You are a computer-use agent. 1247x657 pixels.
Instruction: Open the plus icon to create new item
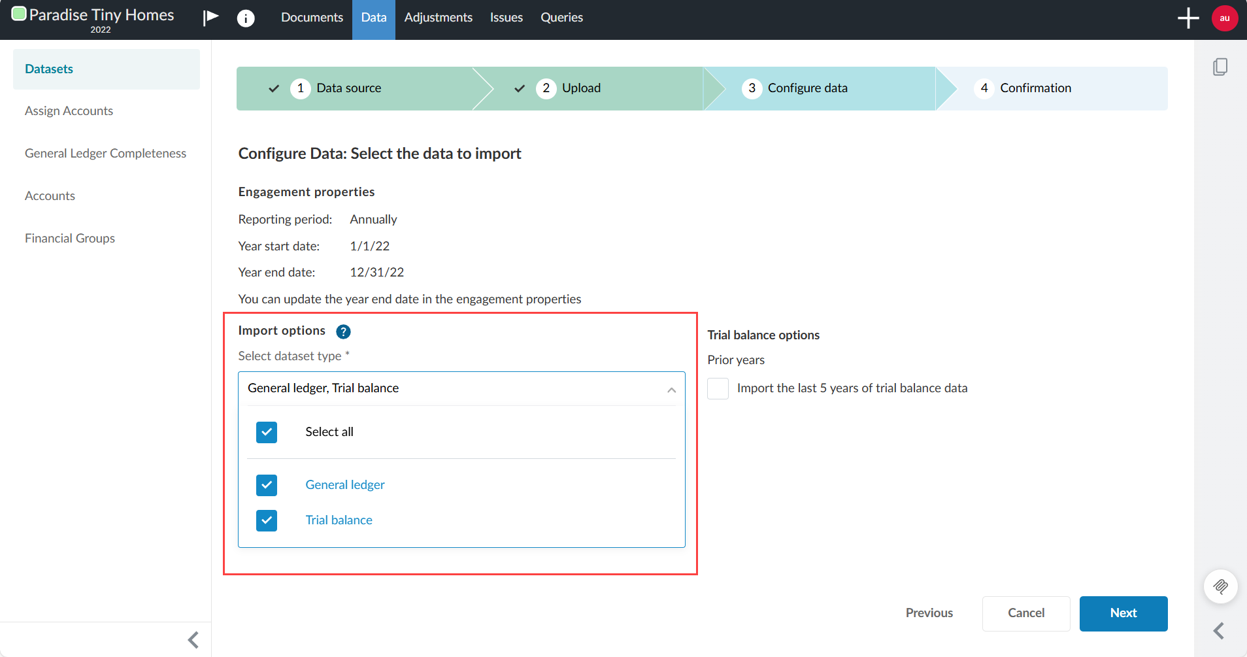pyautogui.click(x=1188, y=18)
